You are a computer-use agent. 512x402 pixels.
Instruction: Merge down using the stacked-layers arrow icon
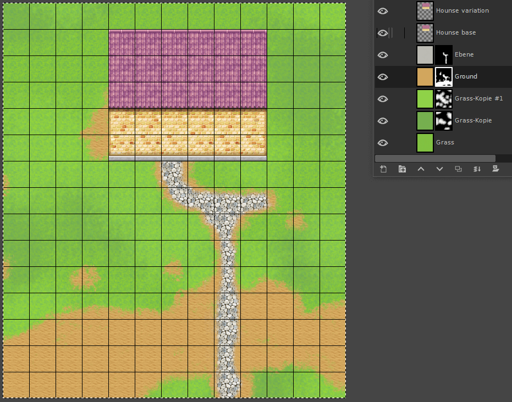point(477,169)
